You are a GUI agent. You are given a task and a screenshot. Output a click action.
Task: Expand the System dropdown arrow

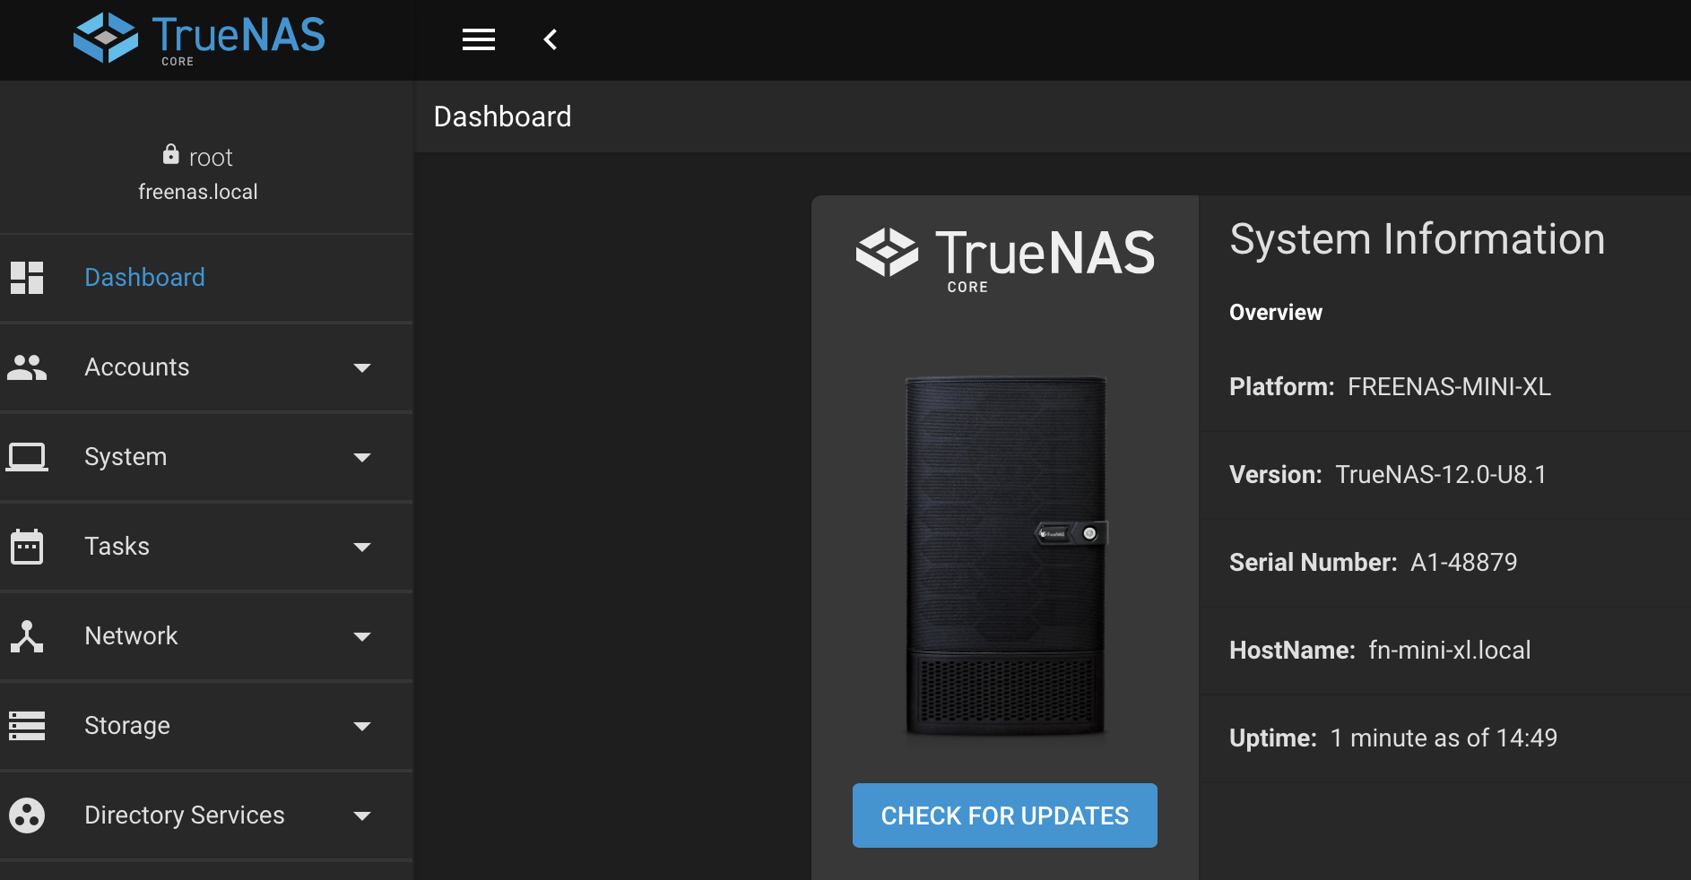[x=362, y=457]
